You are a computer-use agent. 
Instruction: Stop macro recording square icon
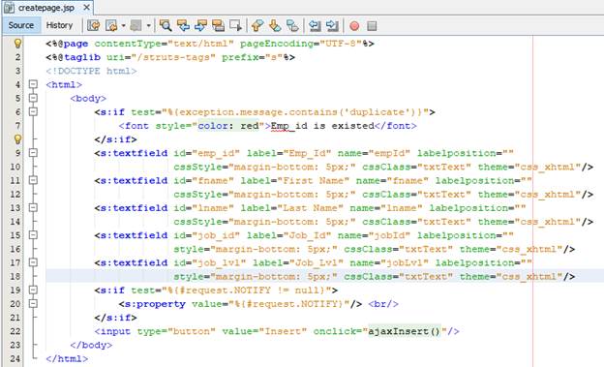[x=372, y=26]
